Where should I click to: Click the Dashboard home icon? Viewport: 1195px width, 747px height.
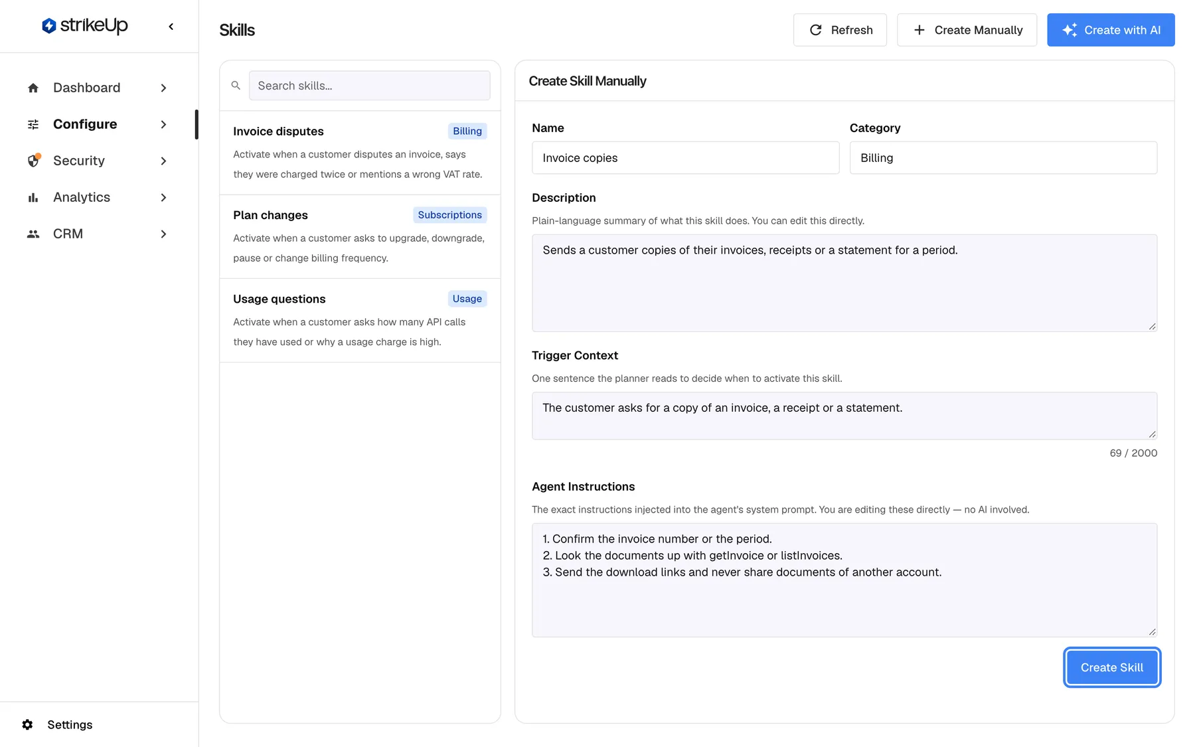pos(33,88)
